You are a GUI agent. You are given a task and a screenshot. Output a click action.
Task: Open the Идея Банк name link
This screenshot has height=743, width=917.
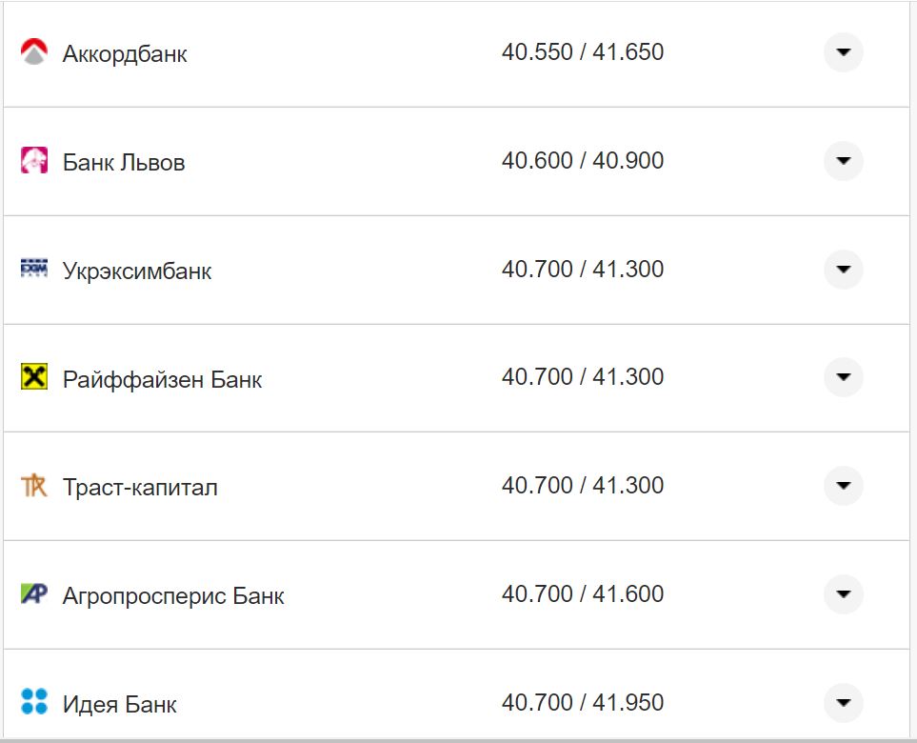[x=118, y=703]
